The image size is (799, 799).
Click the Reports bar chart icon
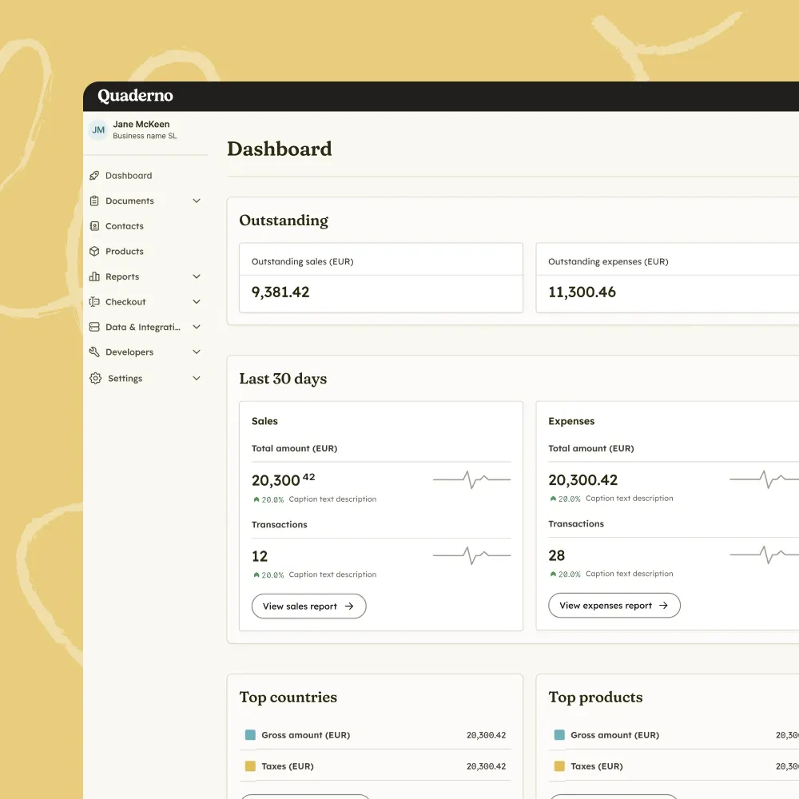click(95, 276)
